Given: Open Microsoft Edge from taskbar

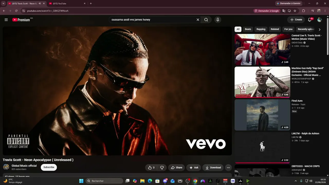Looking at the screenshot, I should coord(150,181).
